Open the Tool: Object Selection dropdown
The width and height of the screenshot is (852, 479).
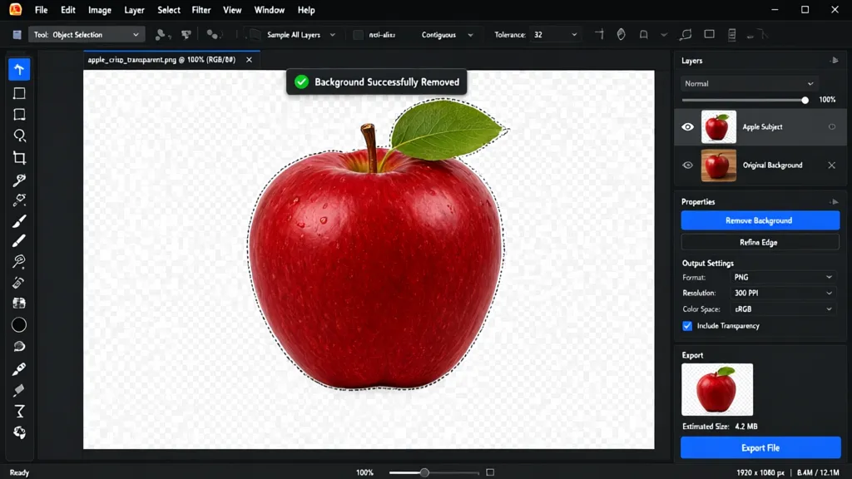(x=87, y=35)
